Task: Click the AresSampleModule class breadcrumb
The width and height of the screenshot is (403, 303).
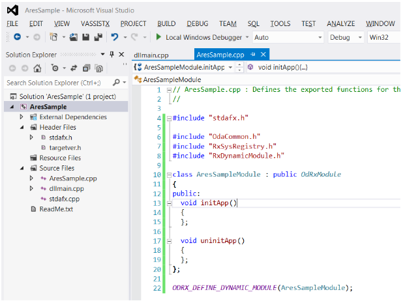Action: 172,79
